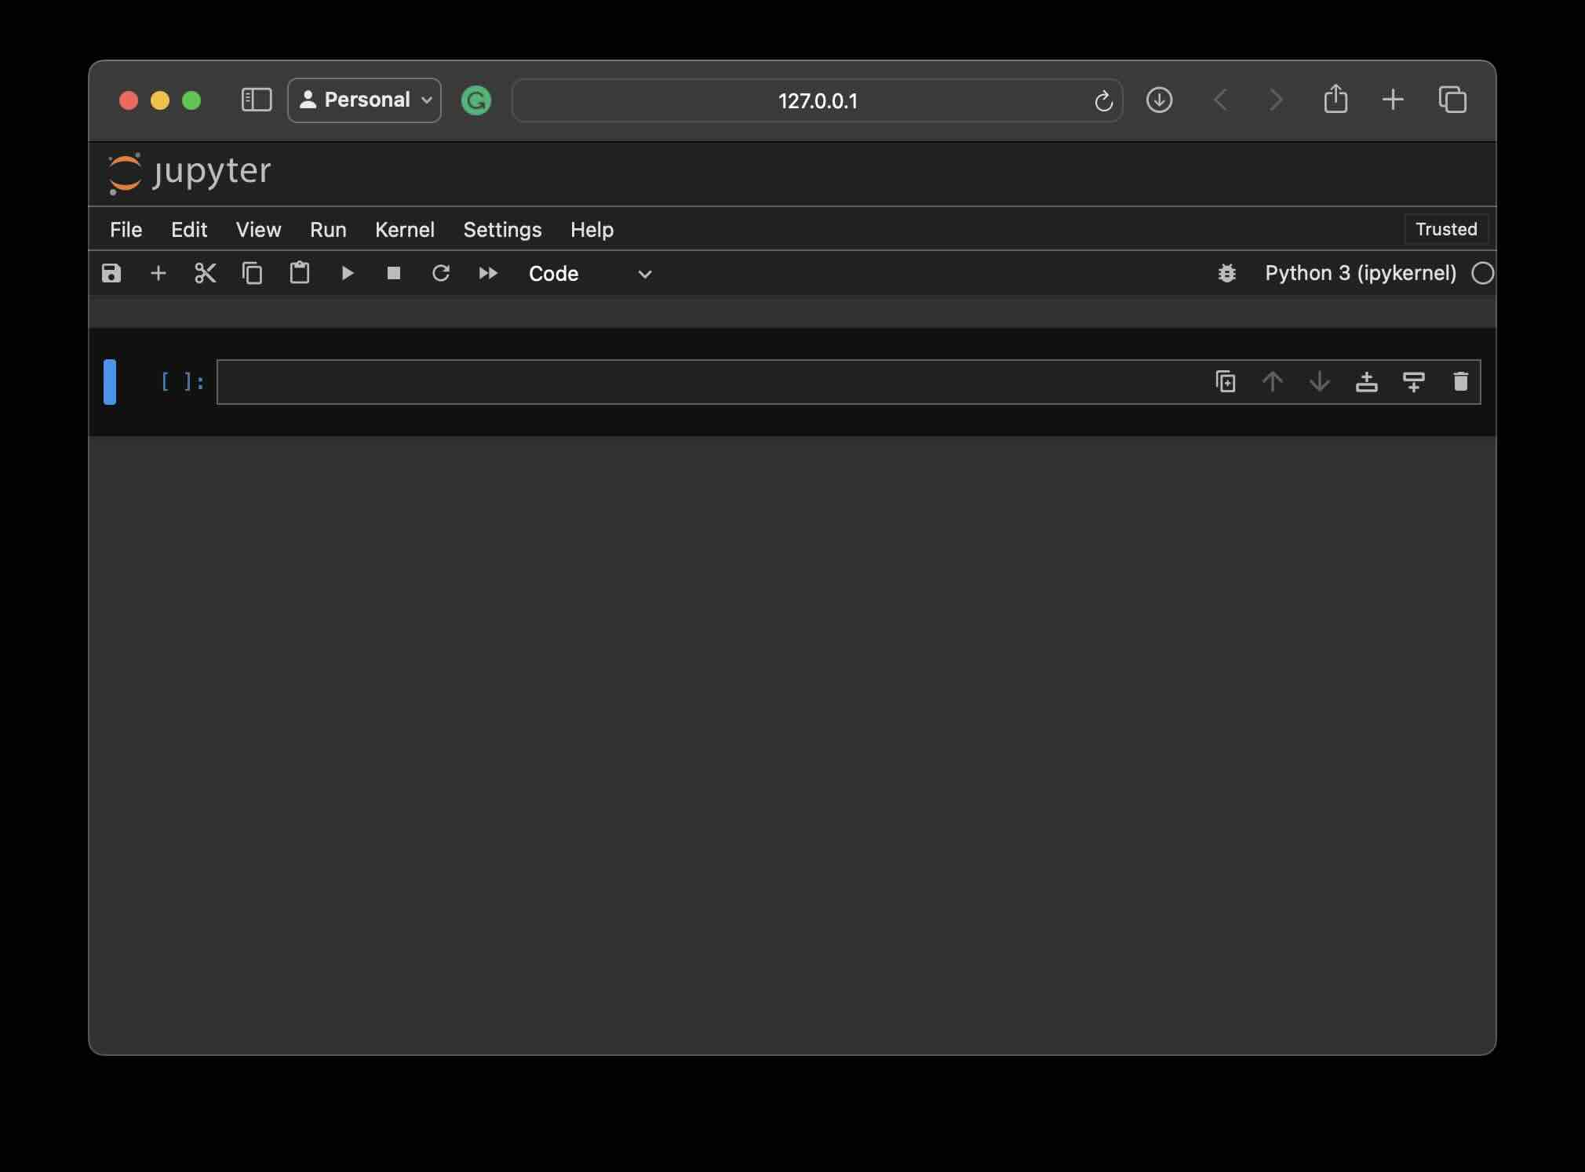Move the selected cell up
Image resolution: width=1585 pixels, height=1172 pixels.
(x=1271, y=382)
